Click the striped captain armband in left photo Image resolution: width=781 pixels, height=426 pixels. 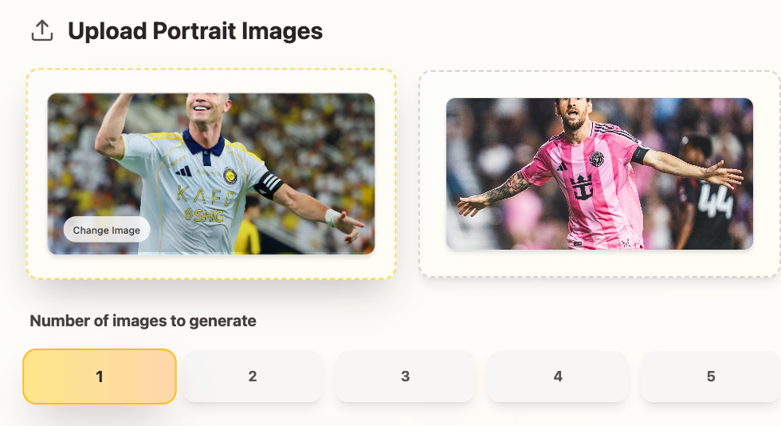coord(269,185)
